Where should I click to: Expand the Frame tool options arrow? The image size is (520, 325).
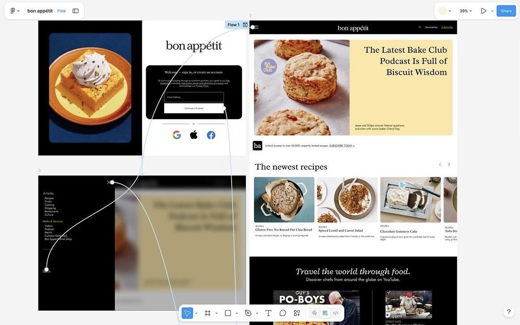216,313
